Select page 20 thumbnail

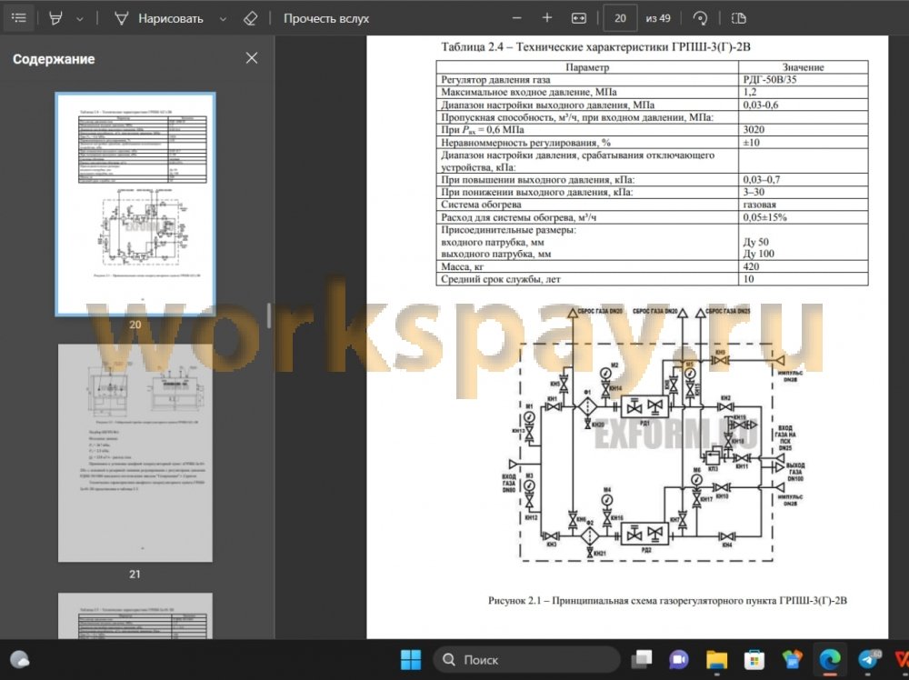[x=135, y=204]
